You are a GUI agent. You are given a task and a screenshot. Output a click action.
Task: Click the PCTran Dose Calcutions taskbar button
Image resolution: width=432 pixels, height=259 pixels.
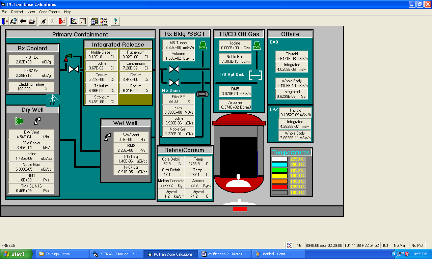tap(170, 254)
